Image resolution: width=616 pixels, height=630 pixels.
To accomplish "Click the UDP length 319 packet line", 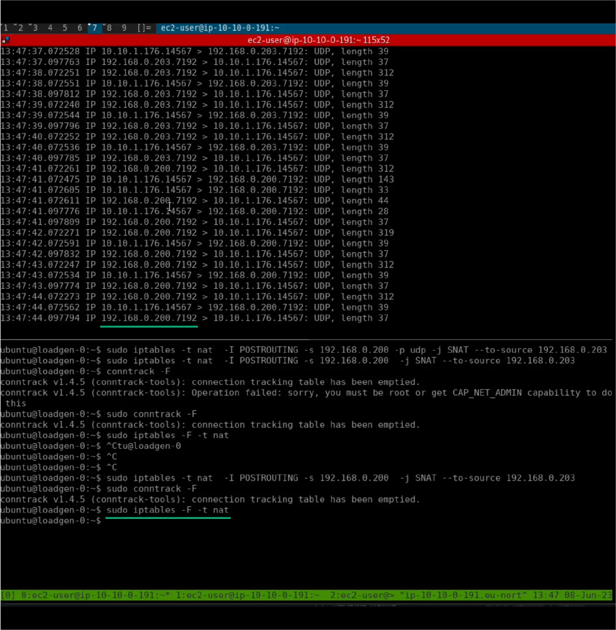I will tap(197, 233).
